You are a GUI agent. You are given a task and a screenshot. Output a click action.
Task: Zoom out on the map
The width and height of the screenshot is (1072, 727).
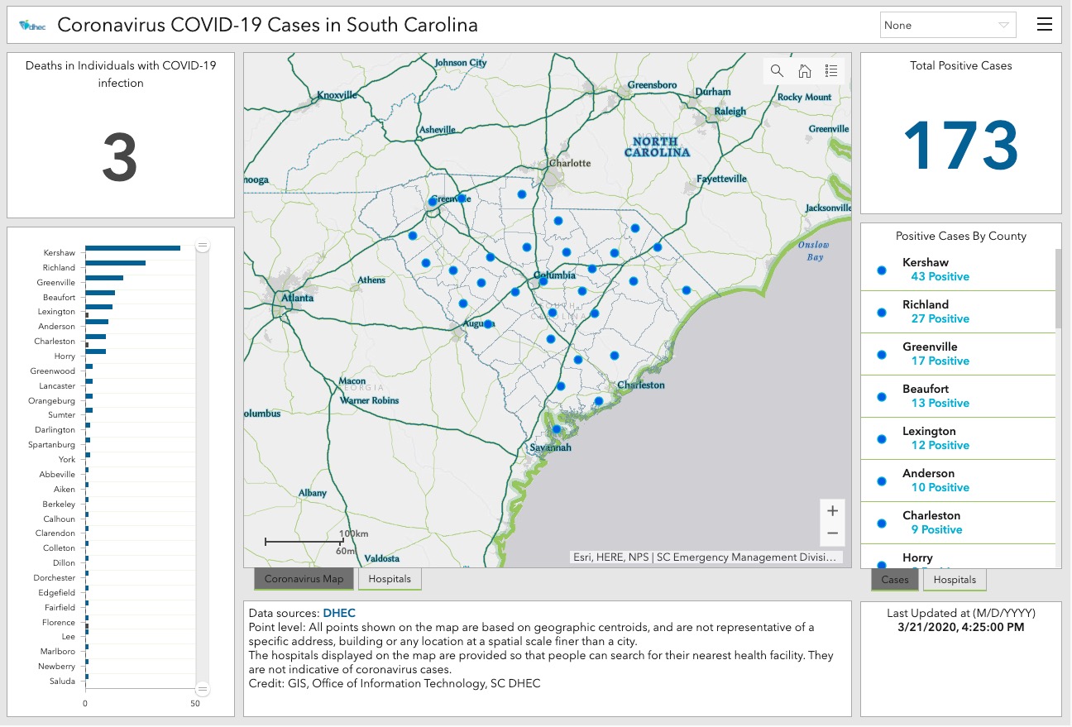(833, 533)
